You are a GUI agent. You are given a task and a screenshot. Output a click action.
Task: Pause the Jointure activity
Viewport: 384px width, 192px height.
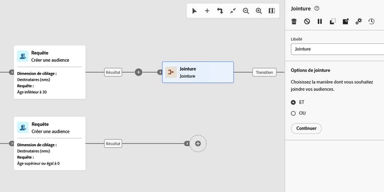coord(320,21)
